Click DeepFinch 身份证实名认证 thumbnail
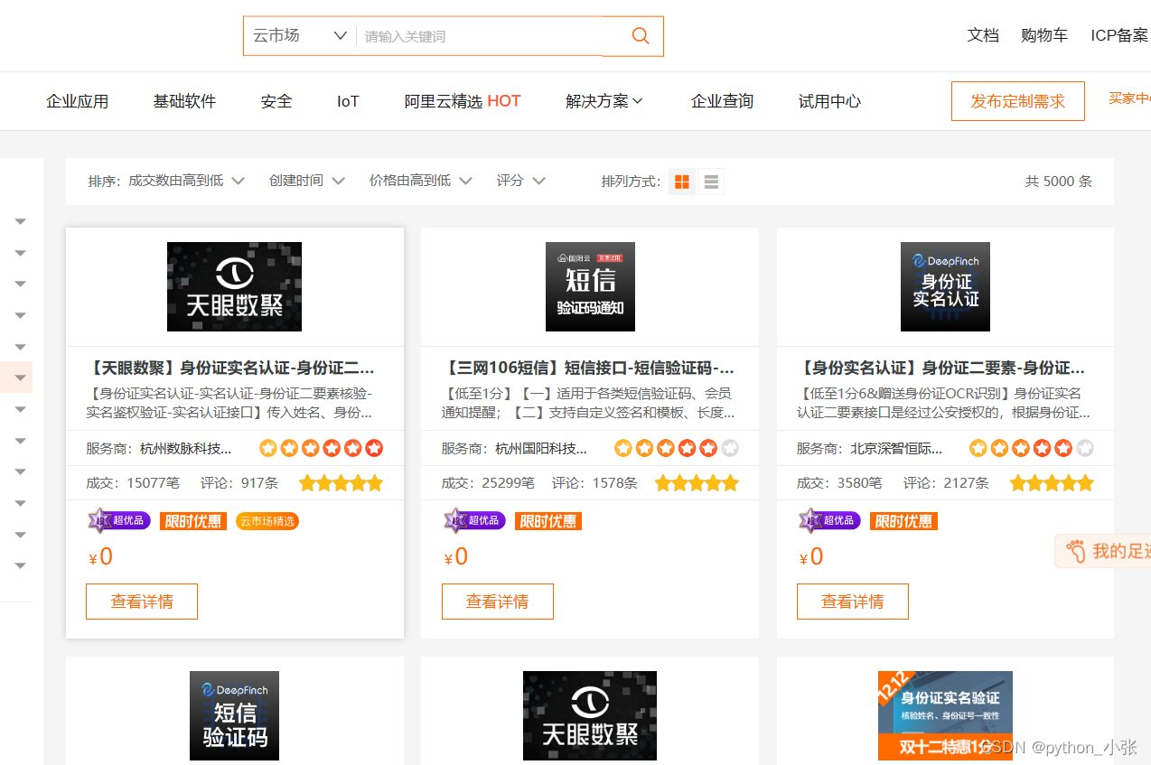The height and width of the screenshot is (765, 1151). point(945,286)
